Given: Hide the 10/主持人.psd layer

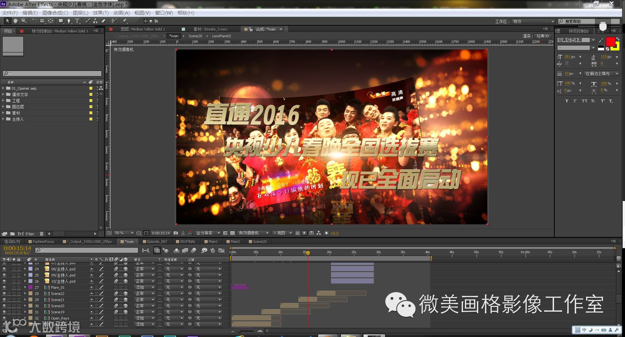Looking at the screenshot, I should coord(4,281).
